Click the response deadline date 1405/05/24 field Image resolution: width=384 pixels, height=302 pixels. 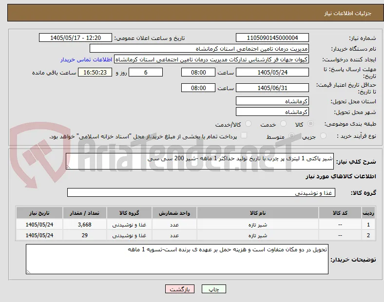[272, 72]
